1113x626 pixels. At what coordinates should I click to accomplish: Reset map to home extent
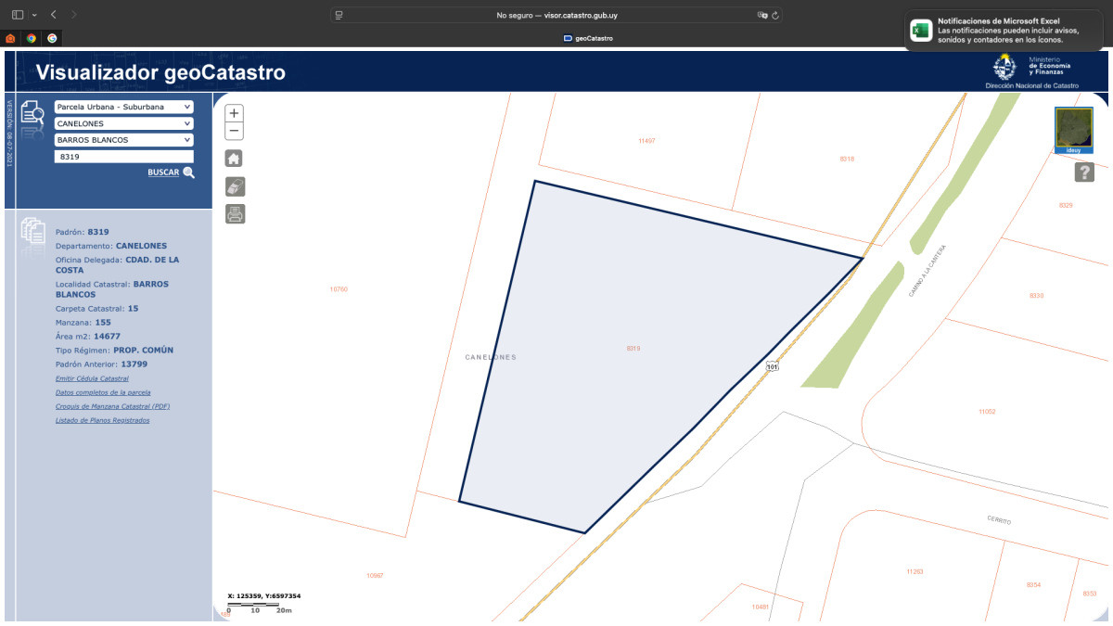pos(235,159)
